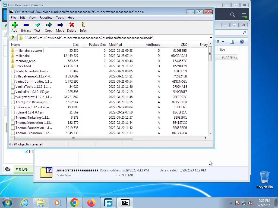Click the 7-Zip vertical scrollbar thumb

point(210,54)
